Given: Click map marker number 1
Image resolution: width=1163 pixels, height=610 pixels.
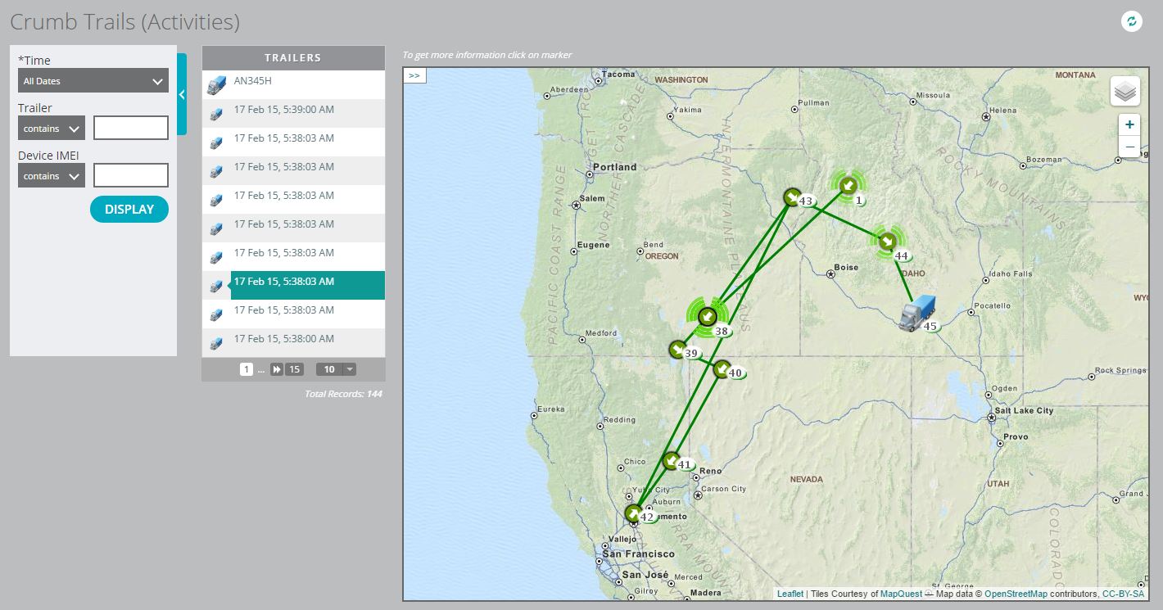Looking at the screenshot, I should coord(848,188).
